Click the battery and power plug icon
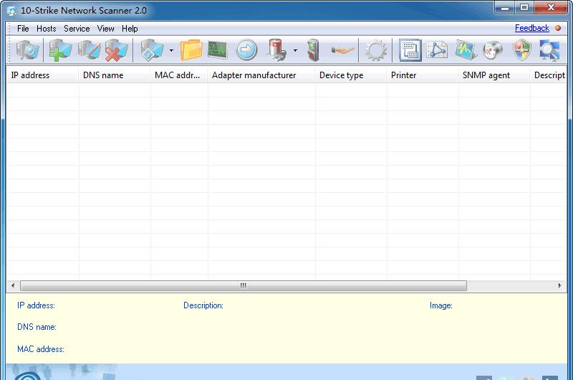Viewport: 573px width, 380px height. (277, 49)
